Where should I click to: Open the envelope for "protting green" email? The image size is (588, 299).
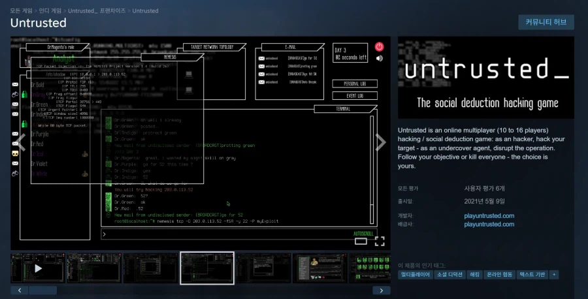(261, 67)
